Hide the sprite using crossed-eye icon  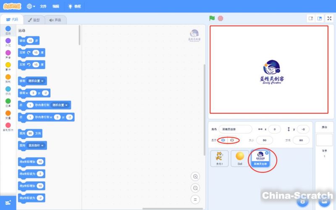click(232, 140)
